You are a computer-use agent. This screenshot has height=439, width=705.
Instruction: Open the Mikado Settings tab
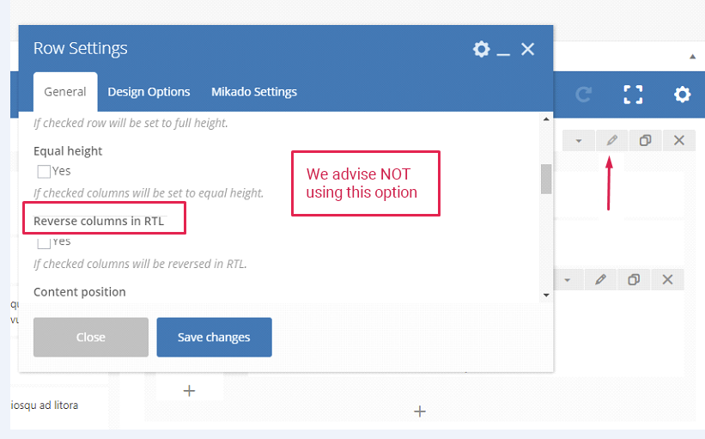coord(253,92)
